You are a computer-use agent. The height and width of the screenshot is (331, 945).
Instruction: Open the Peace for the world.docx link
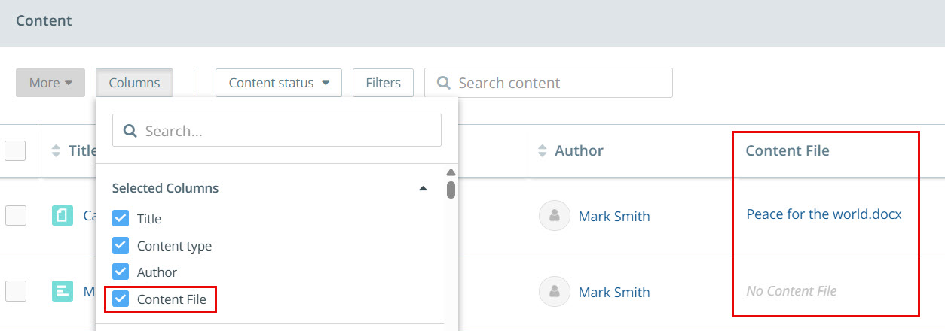(824, 214)
